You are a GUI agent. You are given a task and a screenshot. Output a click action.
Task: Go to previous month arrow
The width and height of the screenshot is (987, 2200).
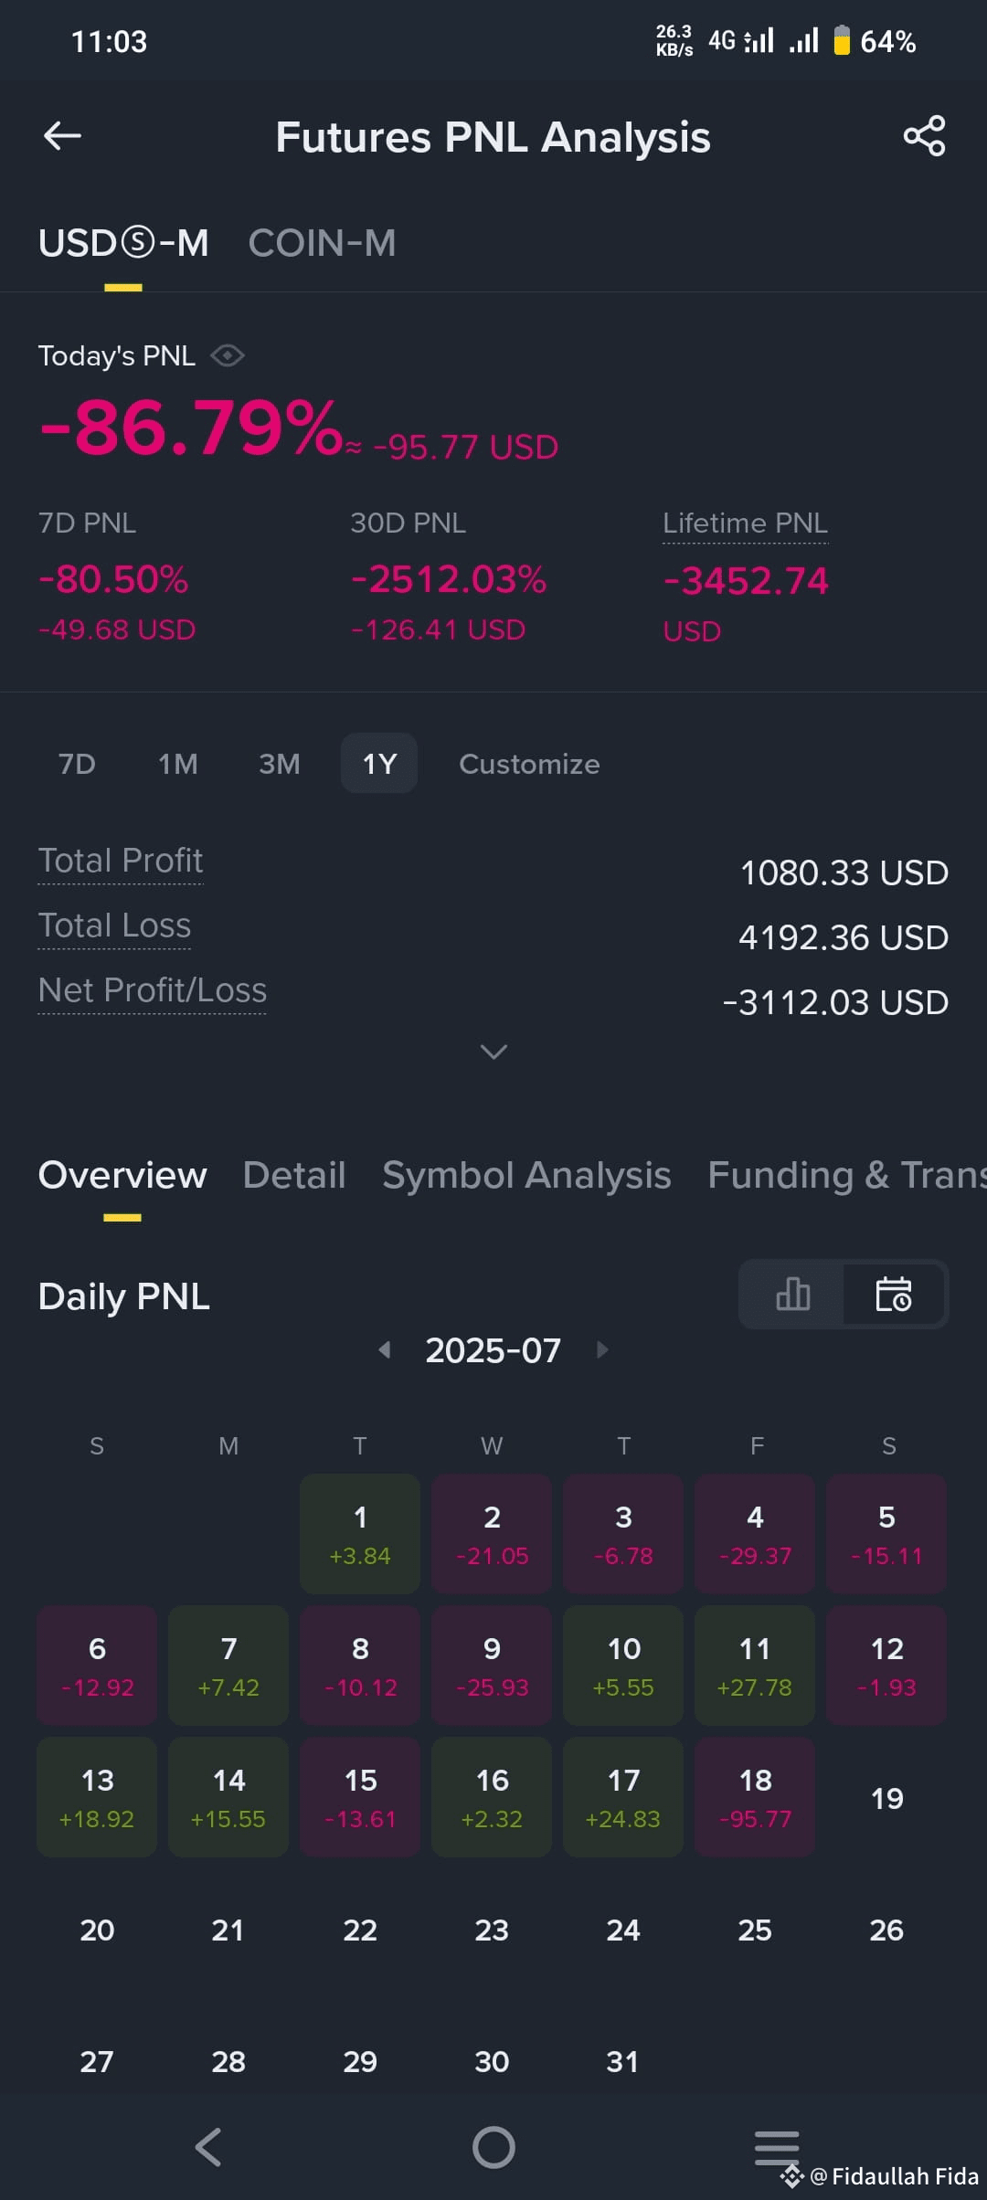(x=385, y=1349)
